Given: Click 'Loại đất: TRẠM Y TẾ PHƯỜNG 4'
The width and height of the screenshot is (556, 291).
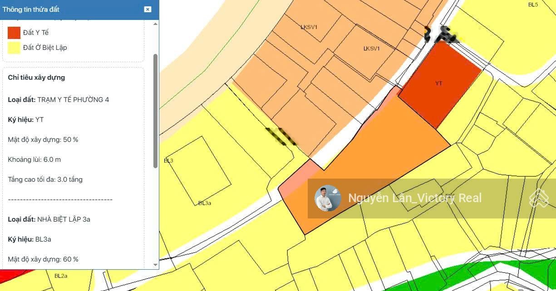Looking at the screenshot, I should pyautogui.click(x=58, y=100).
